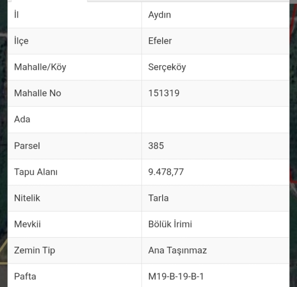This screenshot has height=287, width=297.
Task: Select the Ana Taşınmaz value
Action: (x=177, y=250)
